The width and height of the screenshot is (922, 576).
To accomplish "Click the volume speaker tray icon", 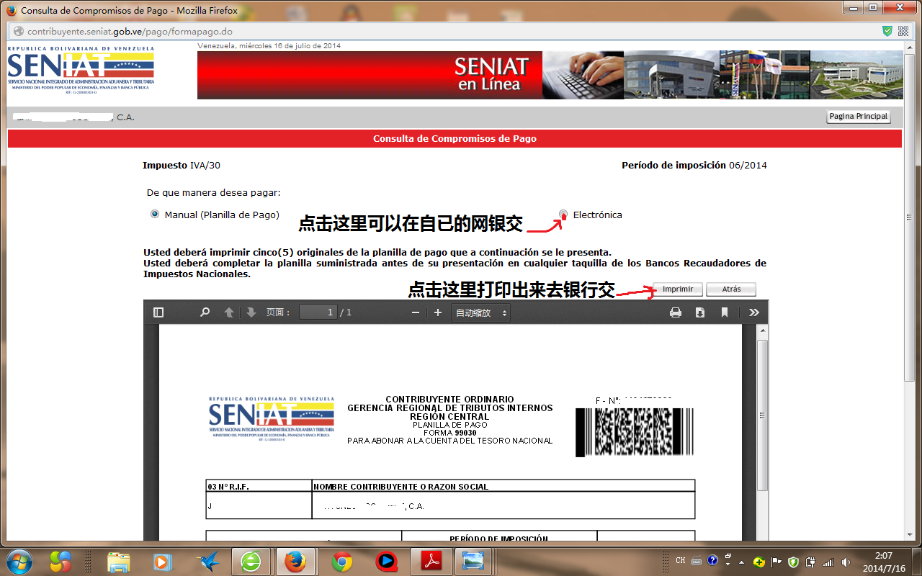I will (x=845, y=562).
